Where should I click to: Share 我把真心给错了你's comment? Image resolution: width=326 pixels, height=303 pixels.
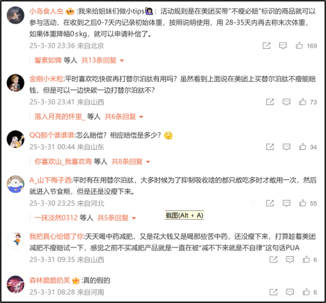[x=273, y=259]
